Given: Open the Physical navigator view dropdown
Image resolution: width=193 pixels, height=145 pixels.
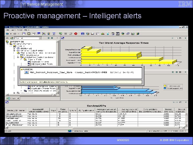Looking at the screenshot, I should click(x=40, y=38).
